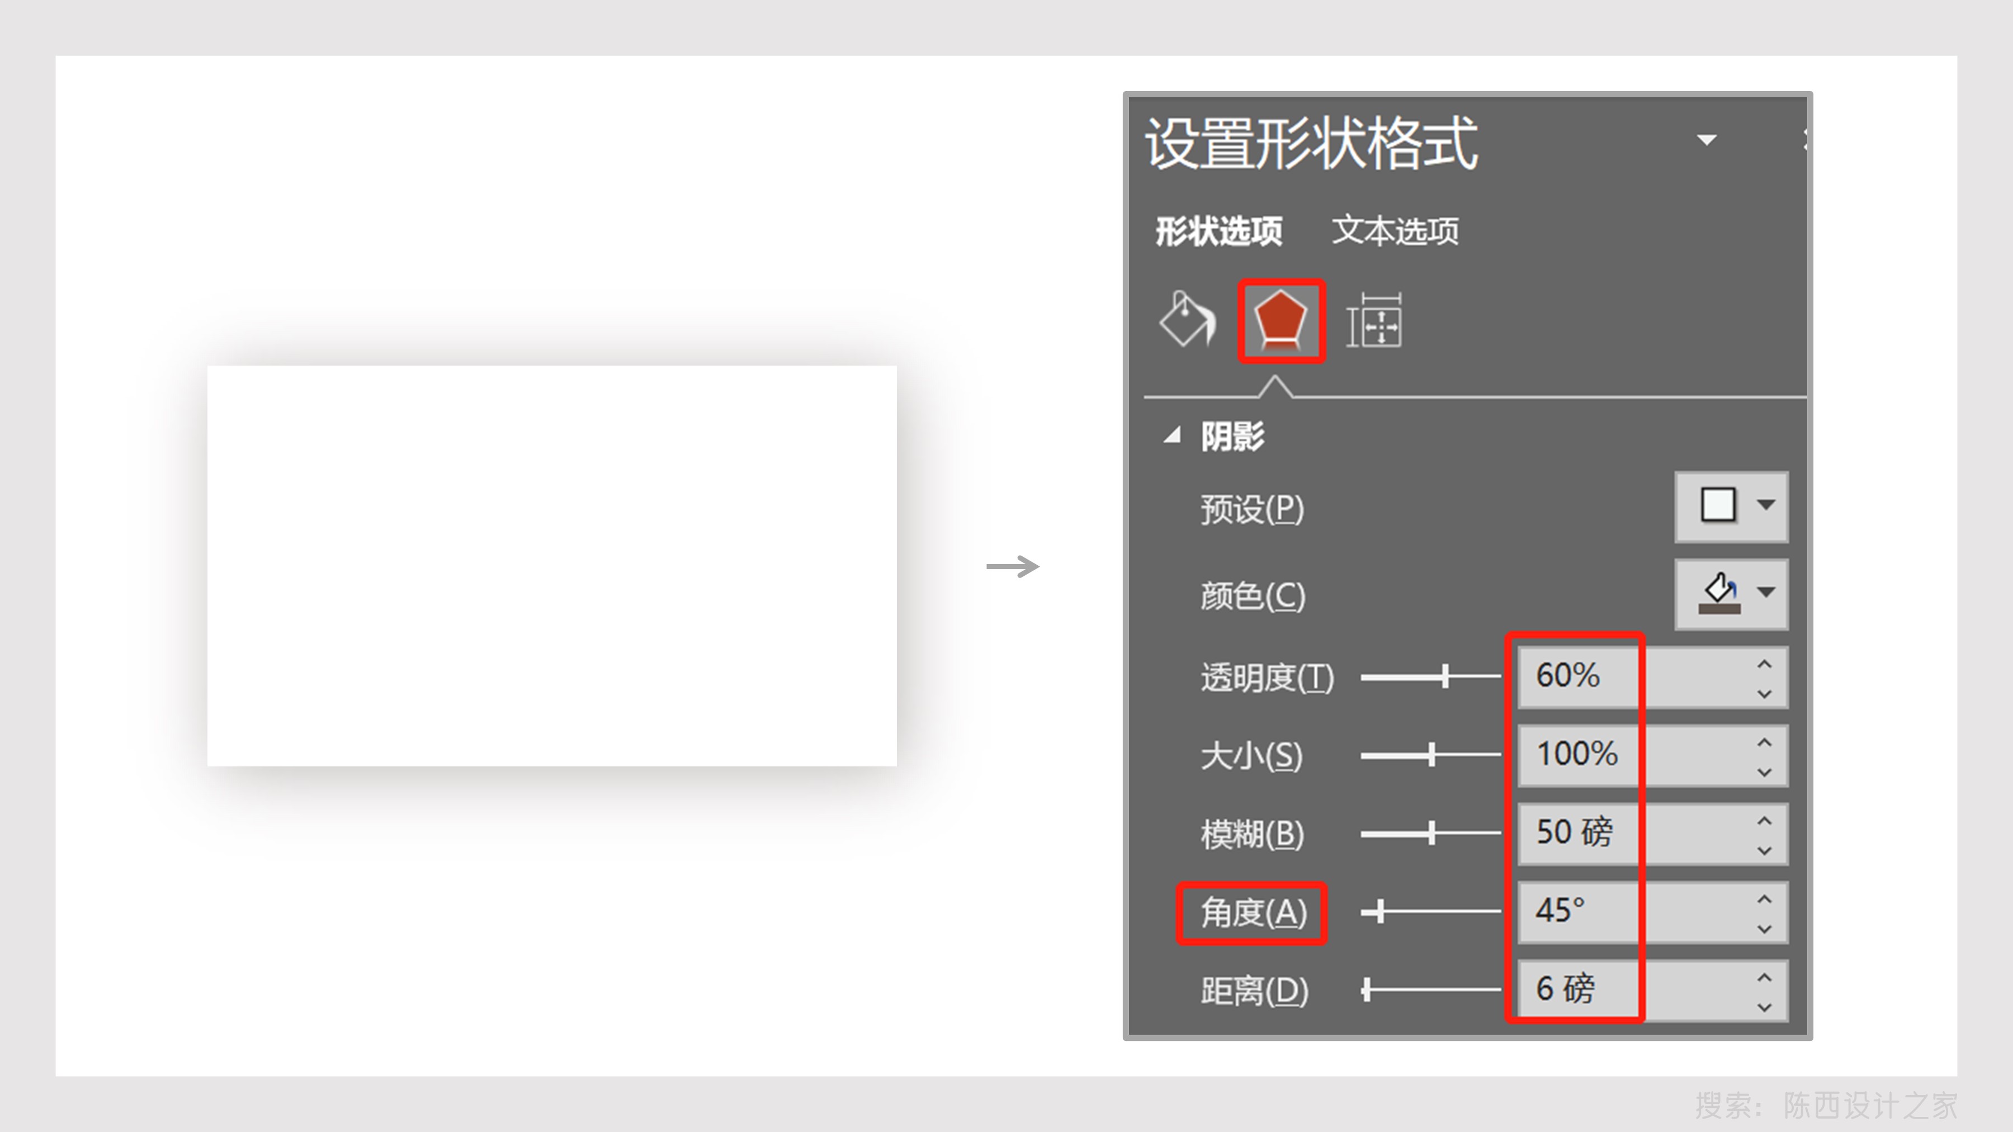
Task: Open the 颜色 color dropdown arrow
Action: 1765,592
